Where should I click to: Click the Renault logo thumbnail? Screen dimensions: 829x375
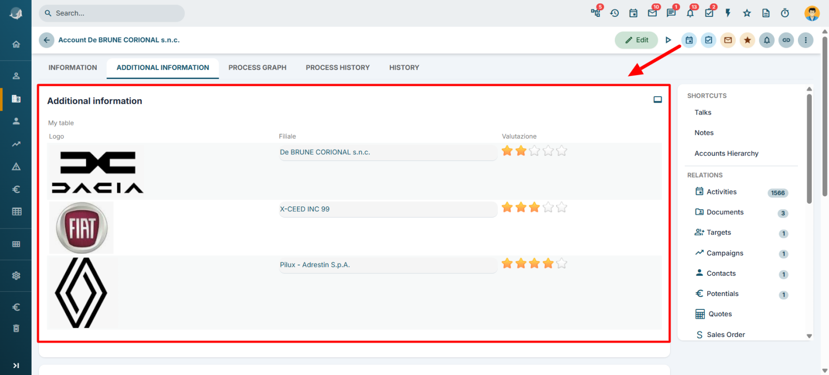tap(81, 293)
